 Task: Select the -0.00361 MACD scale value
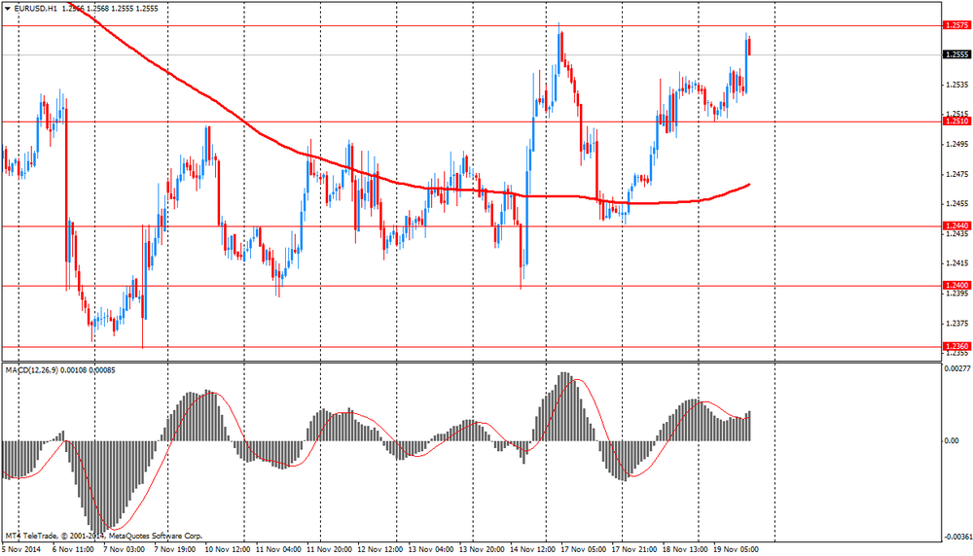[956, 537]
